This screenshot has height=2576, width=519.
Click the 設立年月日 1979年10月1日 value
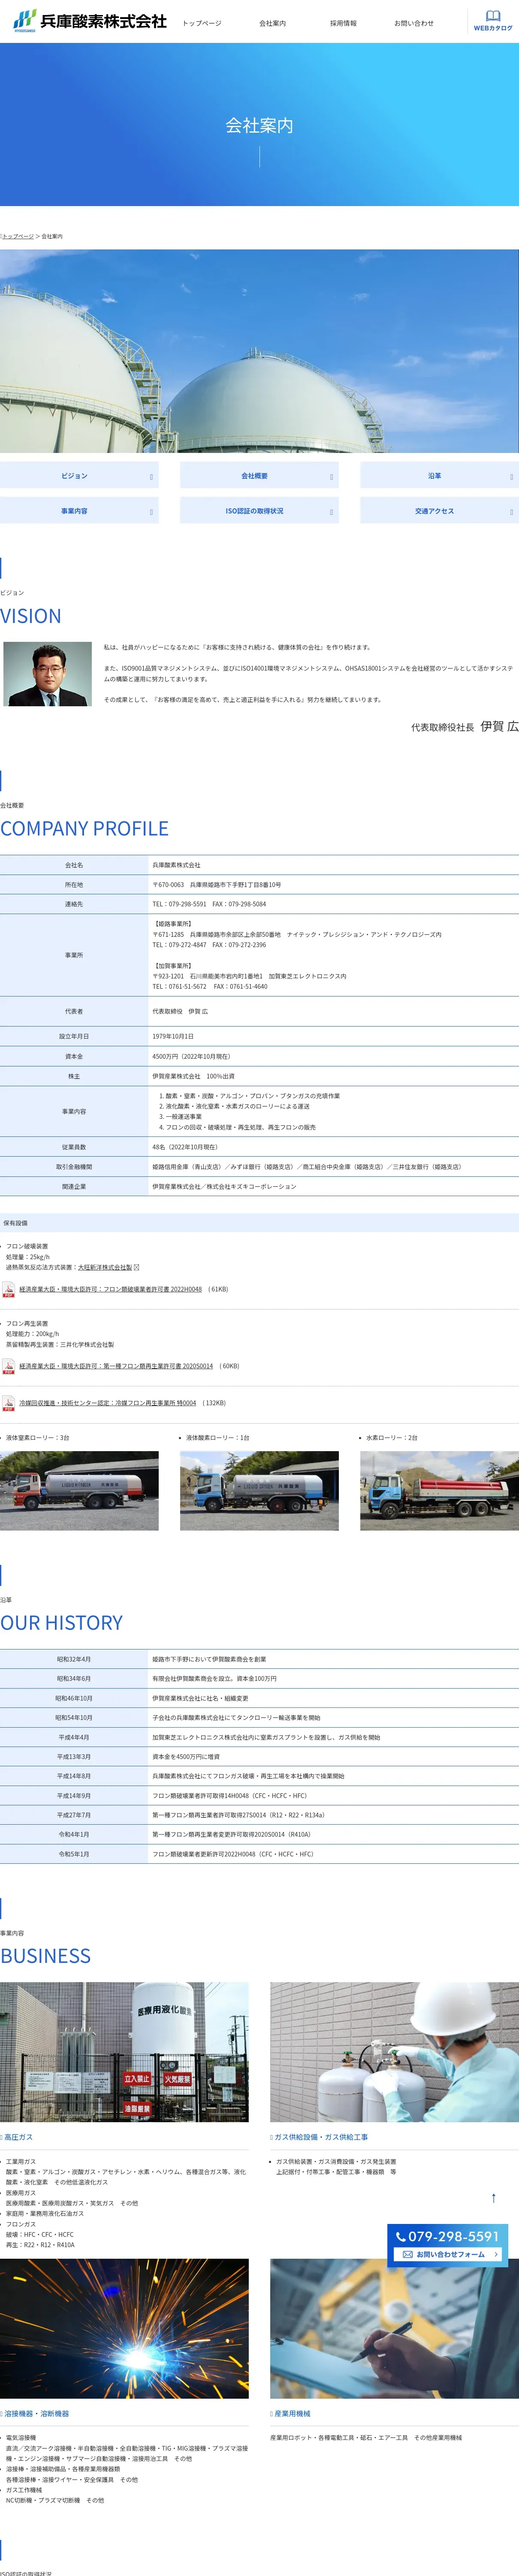(x=173, y=1036)
